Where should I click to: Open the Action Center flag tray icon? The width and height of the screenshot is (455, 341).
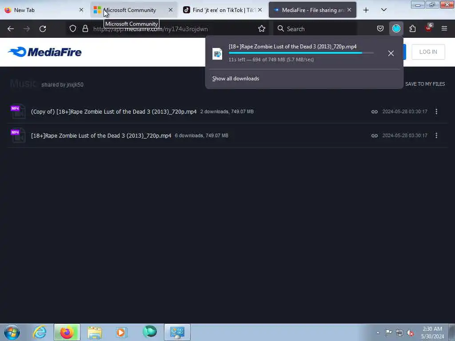(x=388, y=333)
